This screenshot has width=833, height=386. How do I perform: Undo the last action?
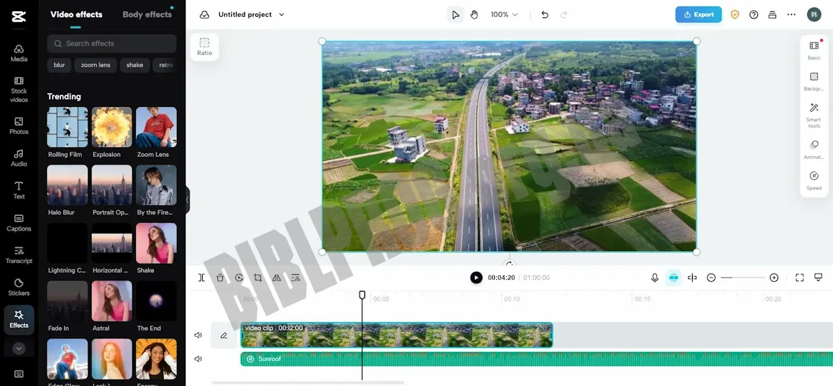545,15
